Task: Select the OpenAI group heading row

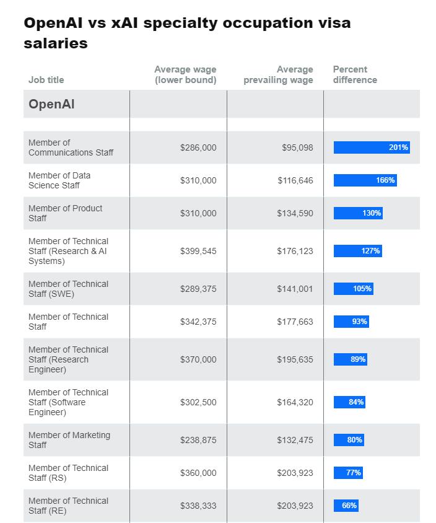Action: click(51, 104)
